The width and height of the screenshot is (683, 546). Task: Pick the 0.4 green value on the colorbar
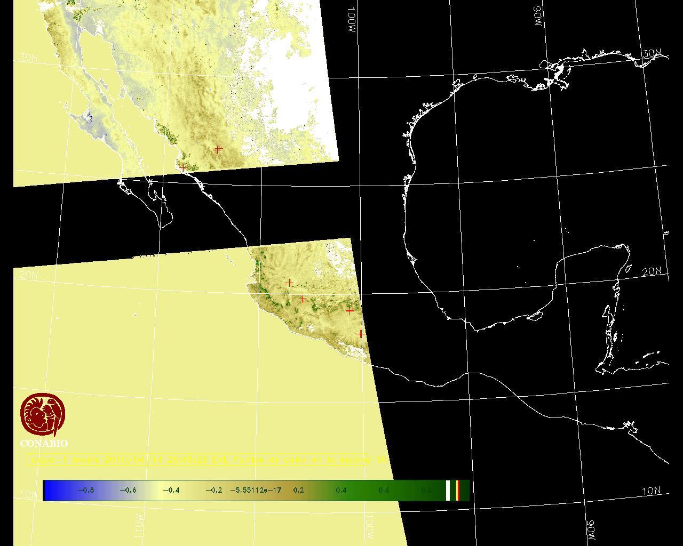341,491
